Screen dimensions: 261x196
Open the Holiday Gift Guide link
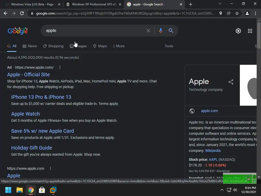click(x=32, y=148)
